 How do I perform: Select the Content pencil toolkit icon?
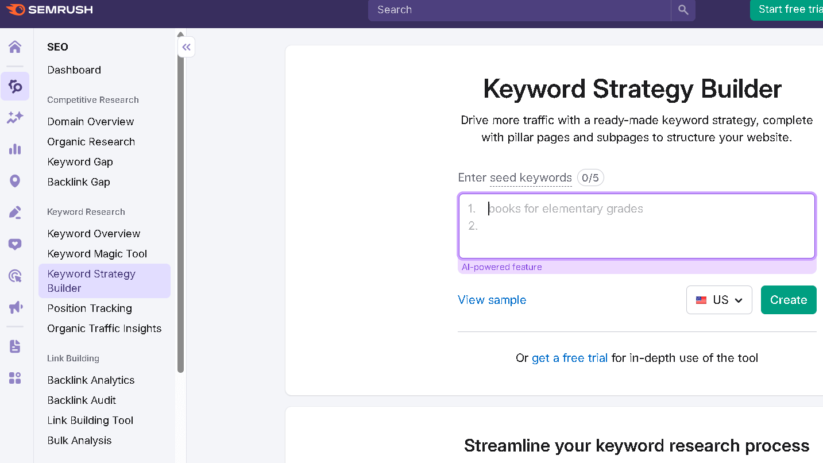coord(15,212)
